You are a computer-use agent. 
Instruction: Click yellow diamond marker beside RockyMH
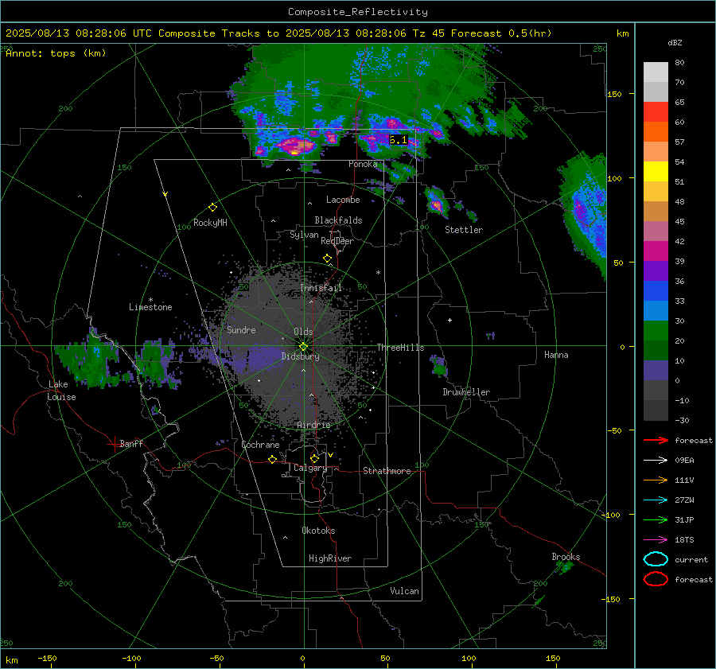pos(212,208)
